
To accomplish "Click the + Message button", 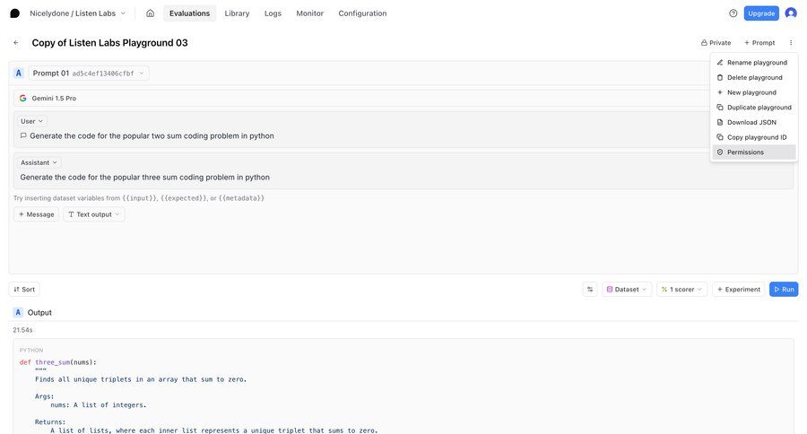I will point(36,214).
